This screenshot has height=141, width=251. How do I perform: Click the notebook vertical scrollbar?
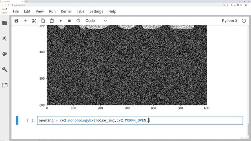tap(248, 130)
